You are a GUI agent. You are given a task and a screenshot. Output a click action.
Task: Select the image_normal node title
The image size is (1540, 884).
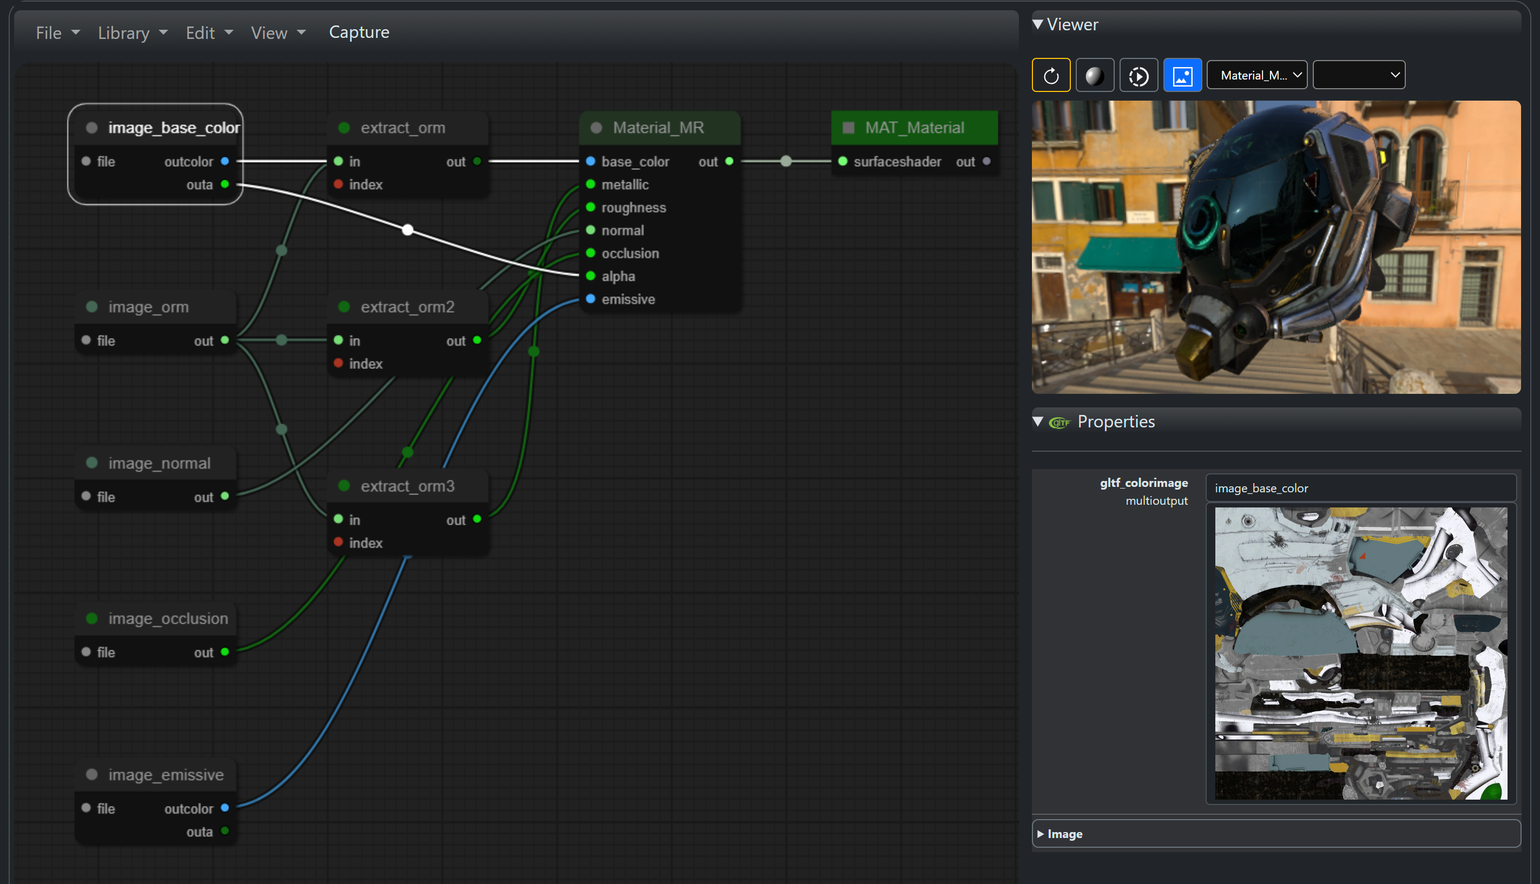[x=159, y=463]
